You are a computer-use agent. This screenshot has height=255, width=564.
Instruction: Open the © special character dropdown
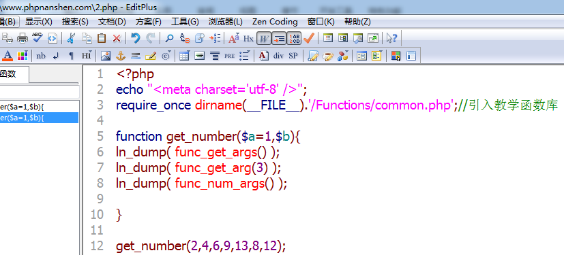[166, 56]
